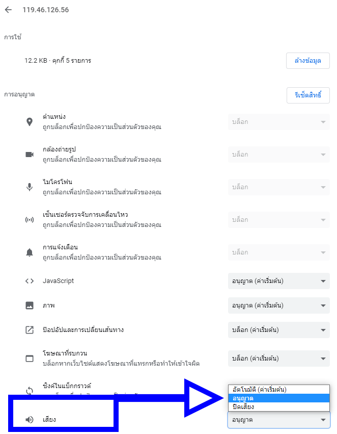The image size is (337, 434).
Task: Click the notifications bell icon
Action: pyautogui.click(x=30, y=252)
